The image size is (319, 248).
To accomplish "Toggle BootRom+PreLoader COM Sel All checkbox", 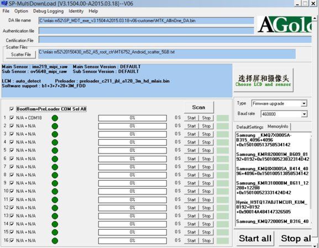I will [12, 109].
